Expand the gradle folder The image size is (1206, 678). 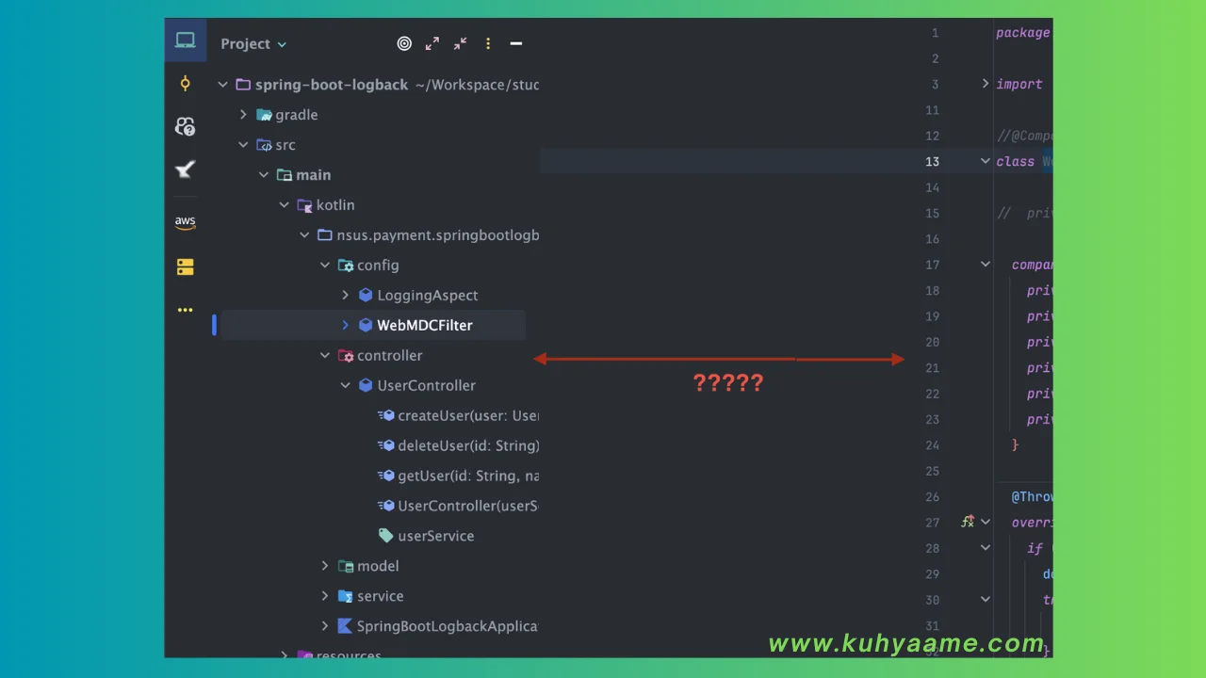tap(243, 115)
